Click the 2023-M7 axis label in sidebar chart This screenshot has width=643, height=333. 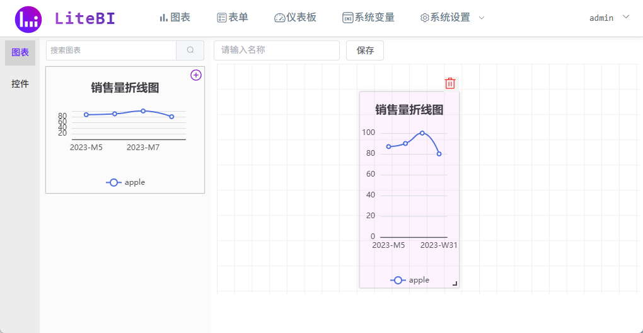point(143,148)
